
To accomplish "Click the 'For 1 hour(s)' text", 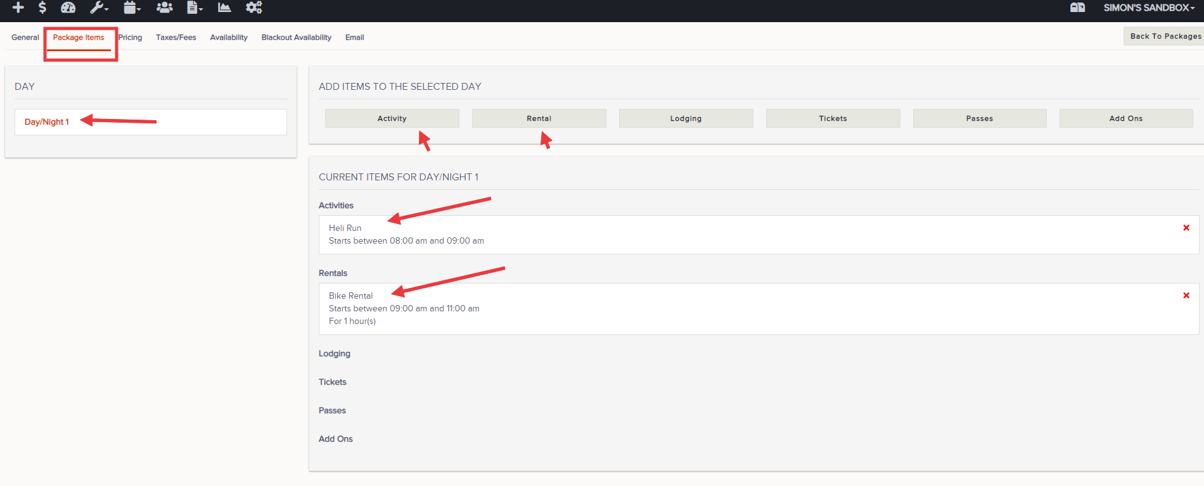I will (352, 321).
